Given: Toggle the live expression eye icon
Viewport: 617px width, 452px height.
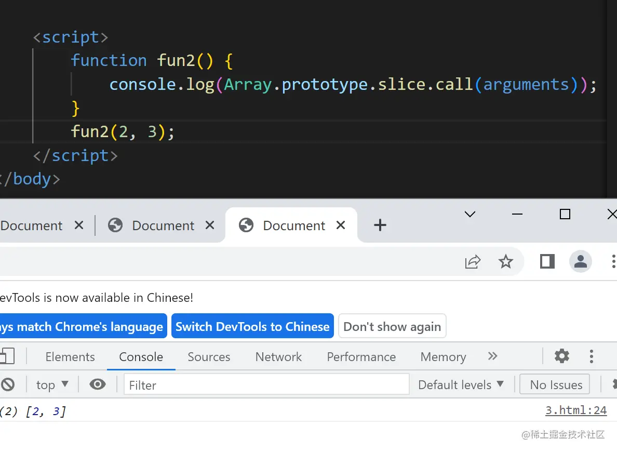Looking at the screenshot, I should tap(97, 384).
